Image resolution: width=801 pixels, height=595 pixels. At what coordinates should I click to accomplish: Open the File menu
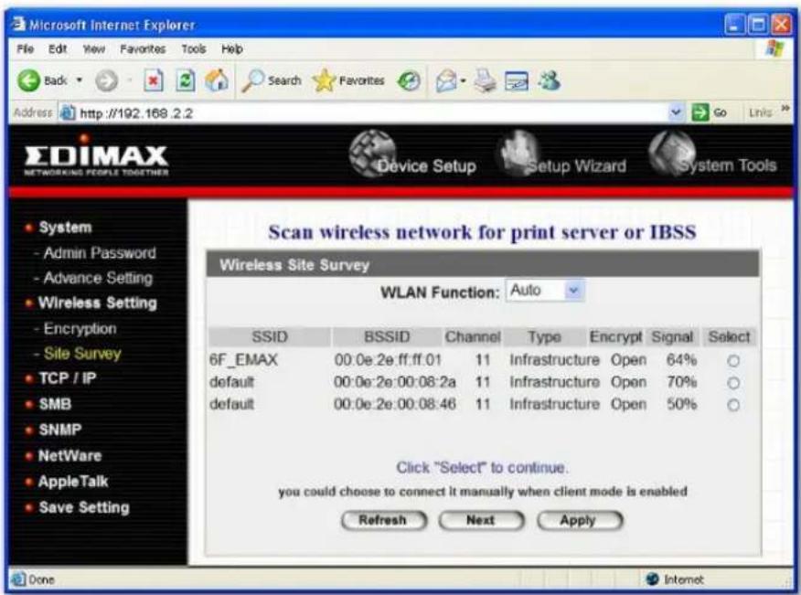[25, 49]
